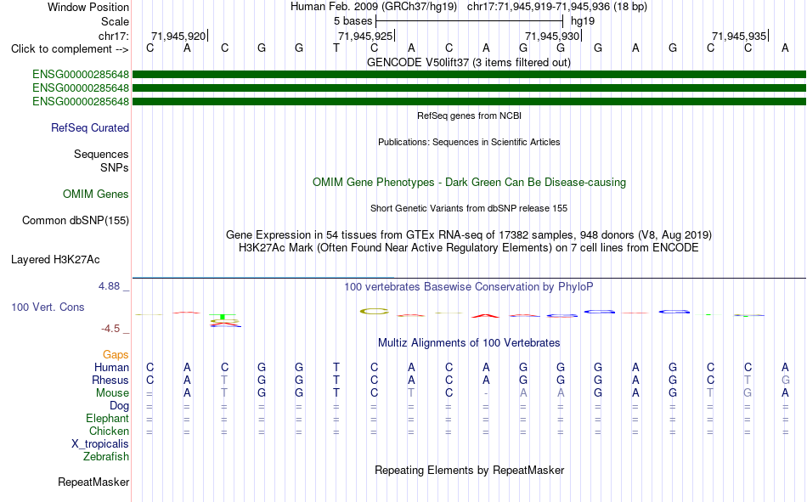Click the chr17: ruler label
Screen dimensions: 807x502
[x=114, y=36]
